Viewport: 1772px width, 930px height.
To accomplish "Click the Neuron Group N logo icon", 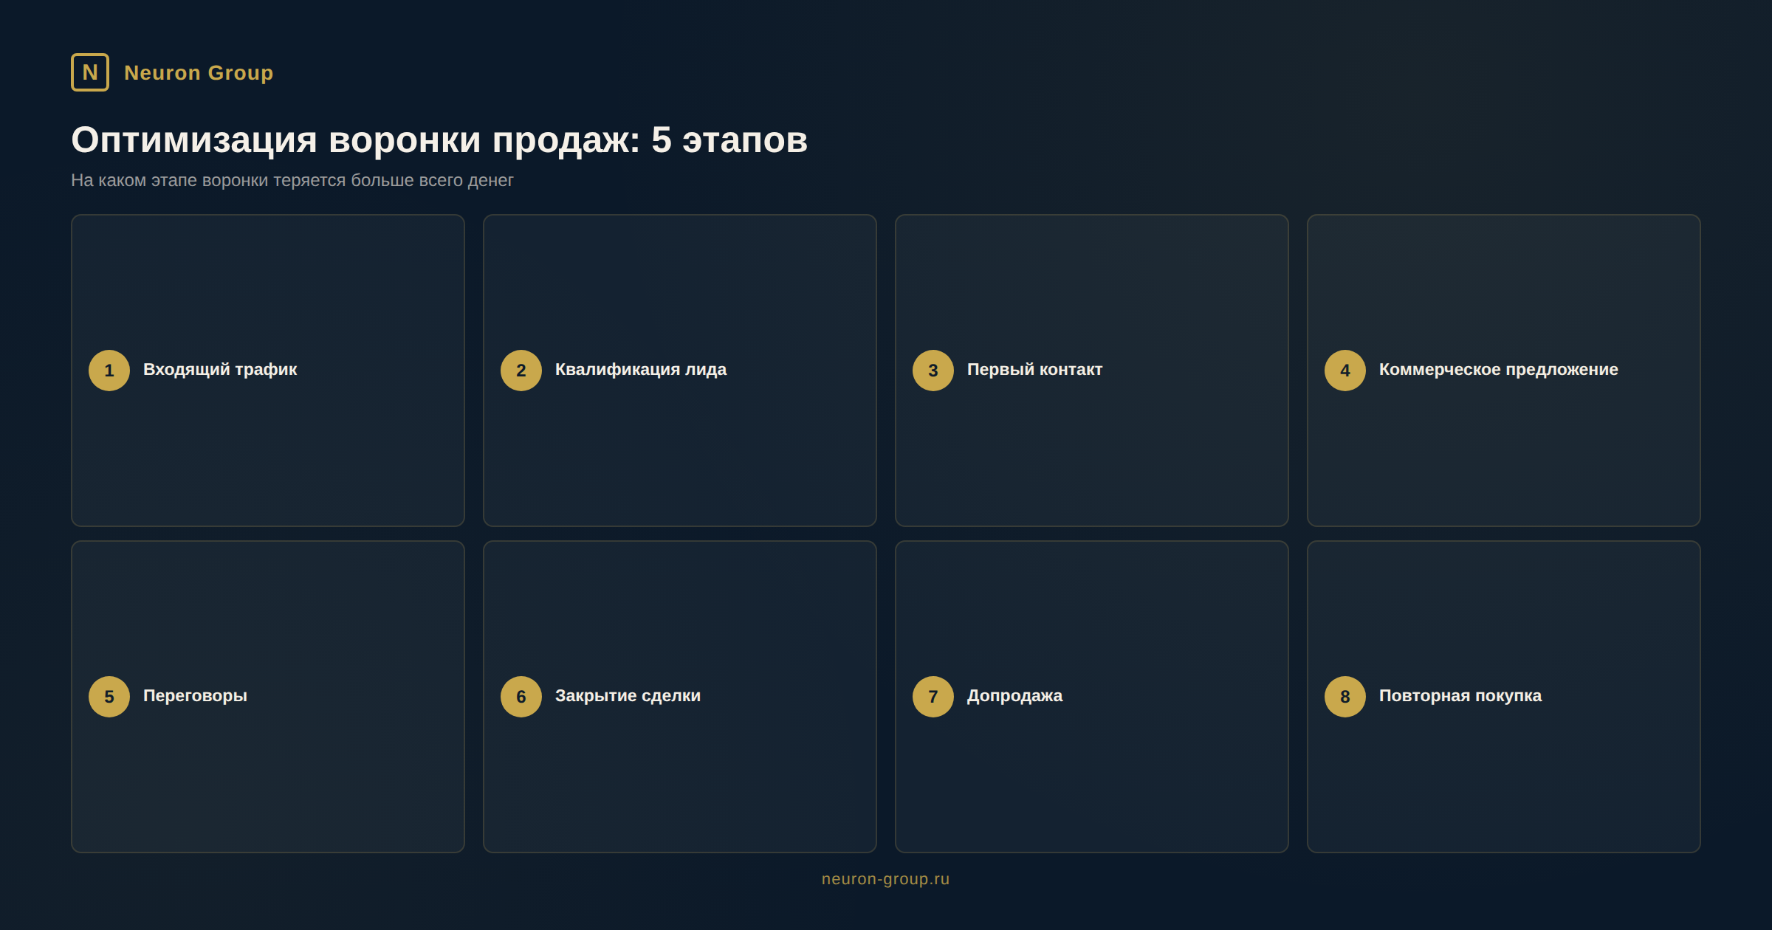I will 90,72.
